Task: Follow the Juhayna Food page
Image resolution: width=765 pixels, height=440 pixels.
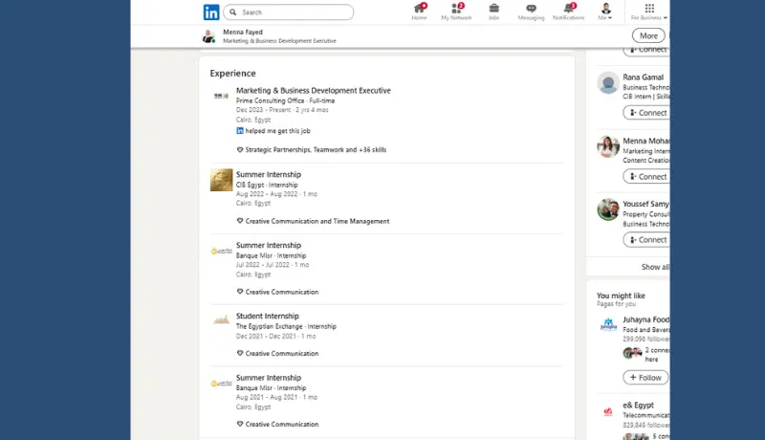Action: point(645,378)
